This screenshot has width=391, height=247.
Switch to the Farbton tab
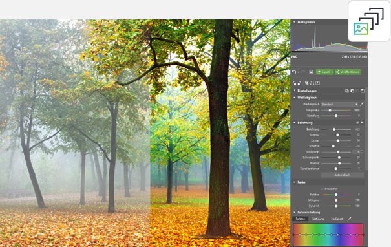[x=301, y=219]
